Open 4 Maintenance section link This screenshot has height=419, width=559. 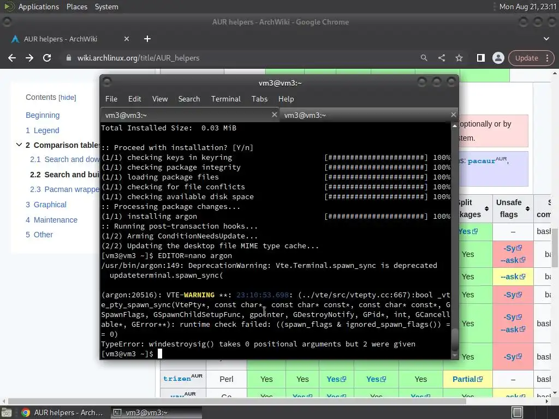(x=51, y=220)
